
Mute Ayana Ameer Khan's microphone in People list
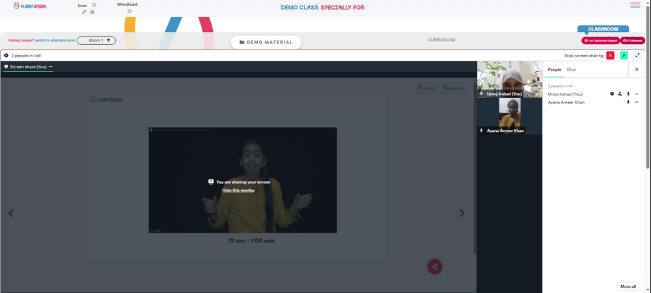click(628, 102)
